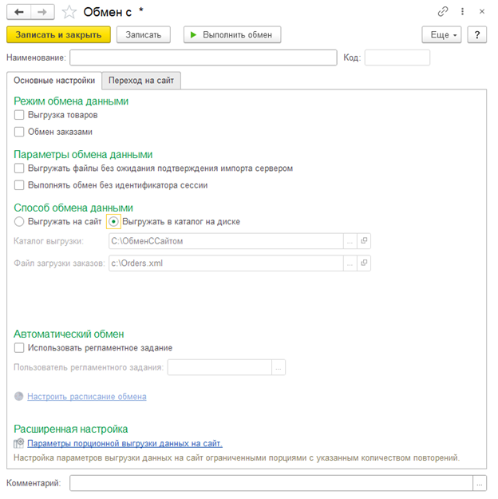The width and height of the screenshot is (498, 499).
Task: Copy link using the chain icon
Action: pos(443,12)
